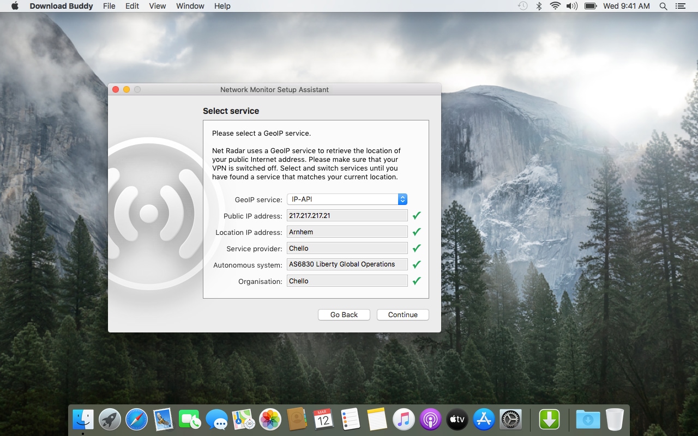Image resolution: width=698 pixels, height=436 pixels.
Task: Open the View menu
Action: (157, 6)
